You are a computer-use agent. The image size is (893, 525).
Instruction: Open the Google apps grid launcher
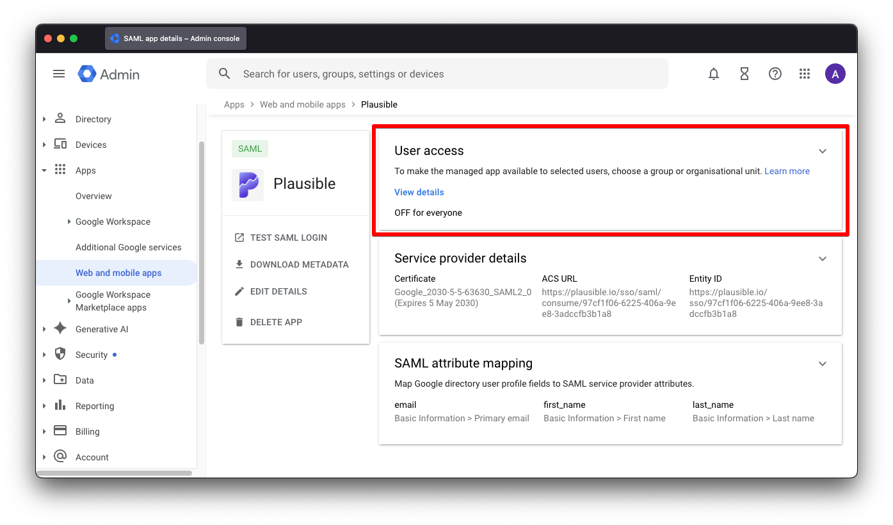[x=805, y=74]
